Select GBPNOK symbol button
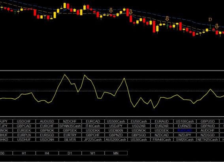Image resolution: width=224 pixels, height=162 pixels. (47, 130)
